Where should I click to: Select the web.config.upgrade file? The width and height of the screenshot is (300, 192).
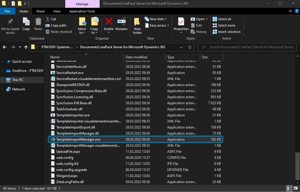click(135, 170)
